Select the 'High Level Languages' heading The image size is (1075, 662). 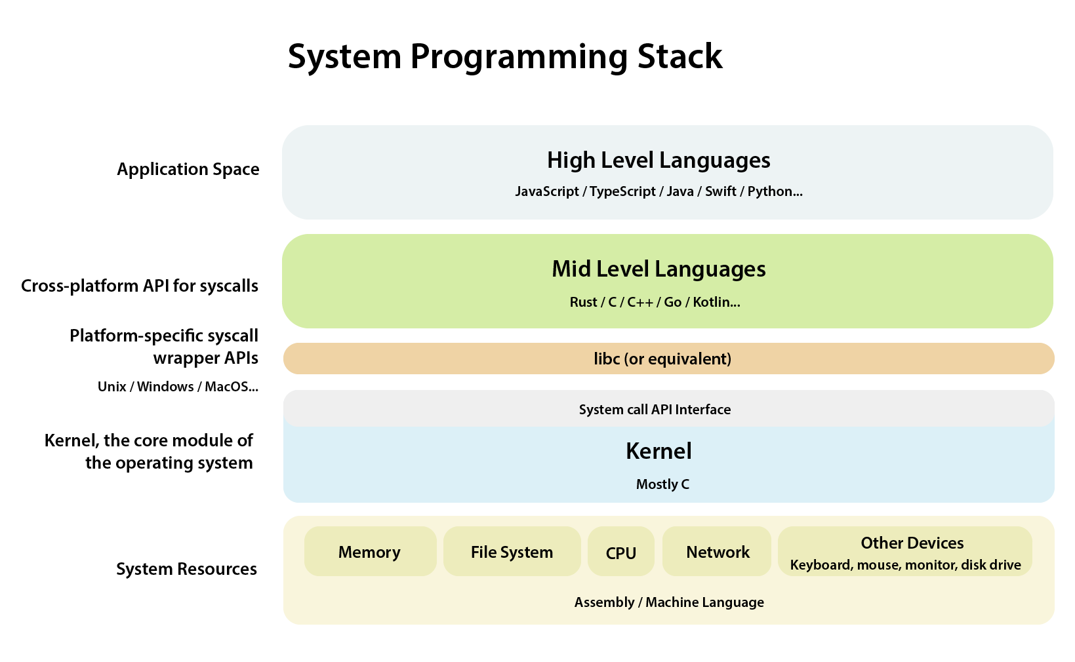point(659,160)
